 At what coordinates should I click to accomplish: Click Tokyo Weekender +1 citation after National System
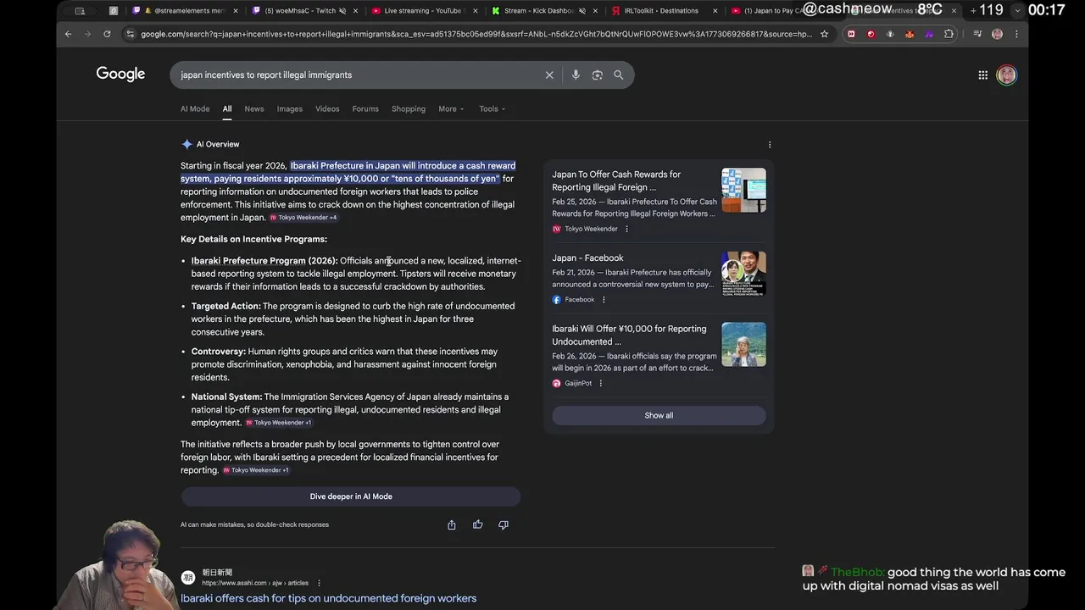tap(279, 423)
